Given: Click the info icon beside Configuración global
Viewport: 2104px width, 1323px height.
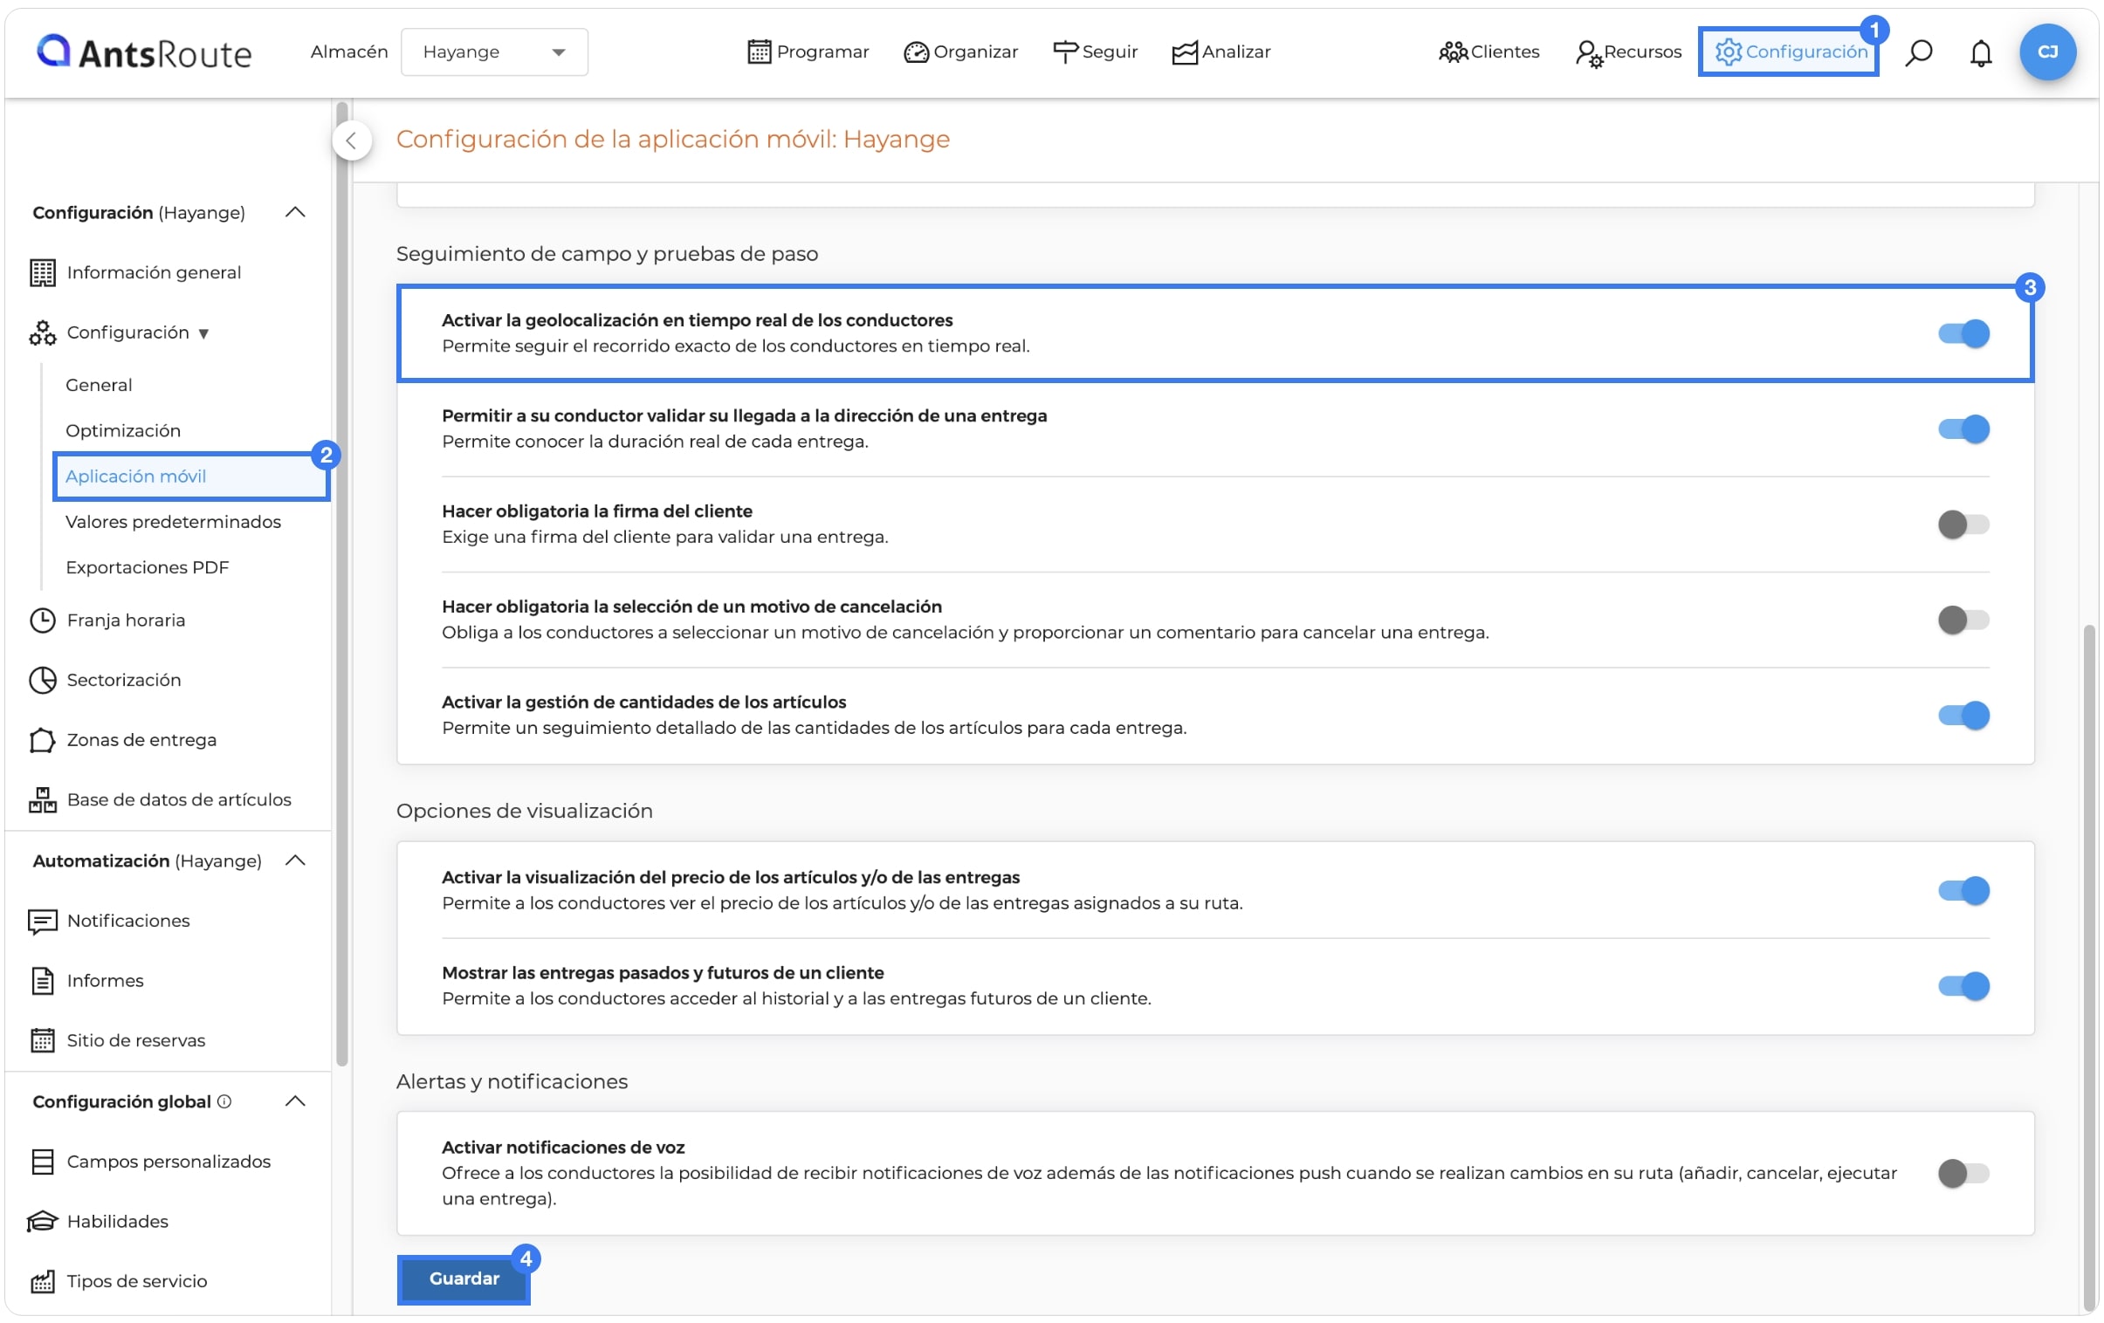Looking at the screenshot, I should click(x=224, y=1101).
